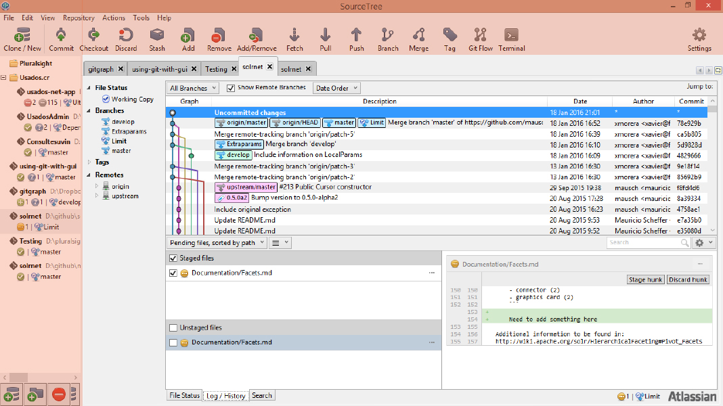This screenshot has width=723, height=406.
Task: Click add repository icon in bottom-left bar
Action: 11,394
